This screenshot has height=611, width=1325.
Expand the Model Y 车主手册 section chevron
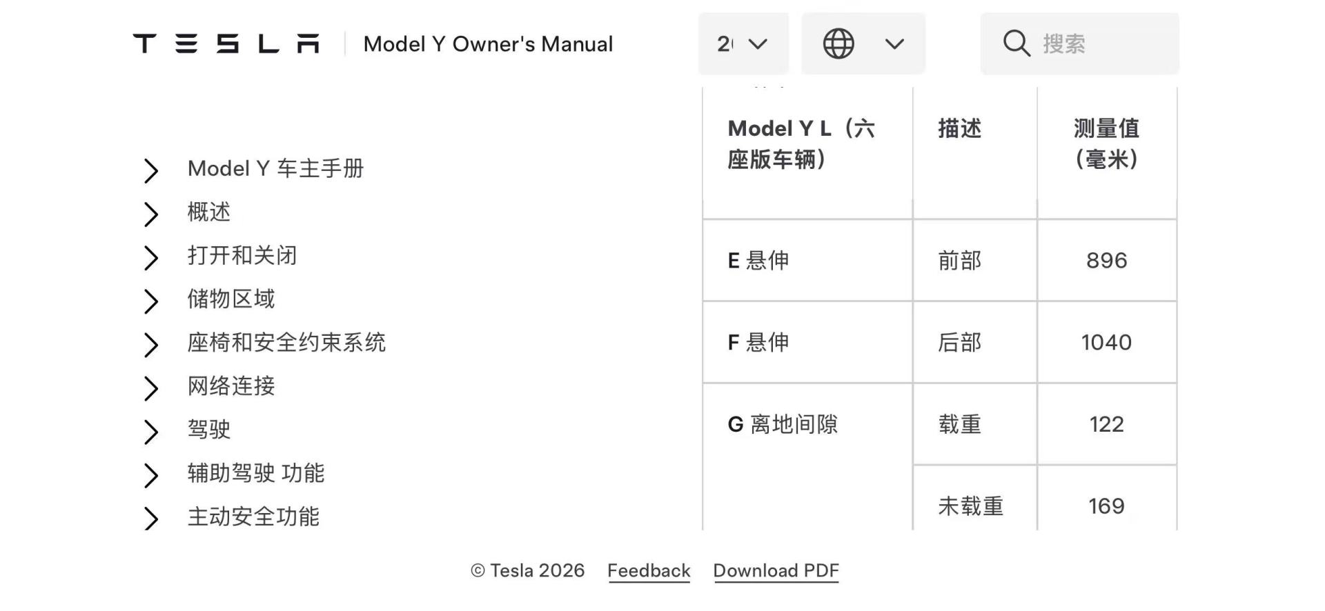pyautogui.click(x=150, y=170)
